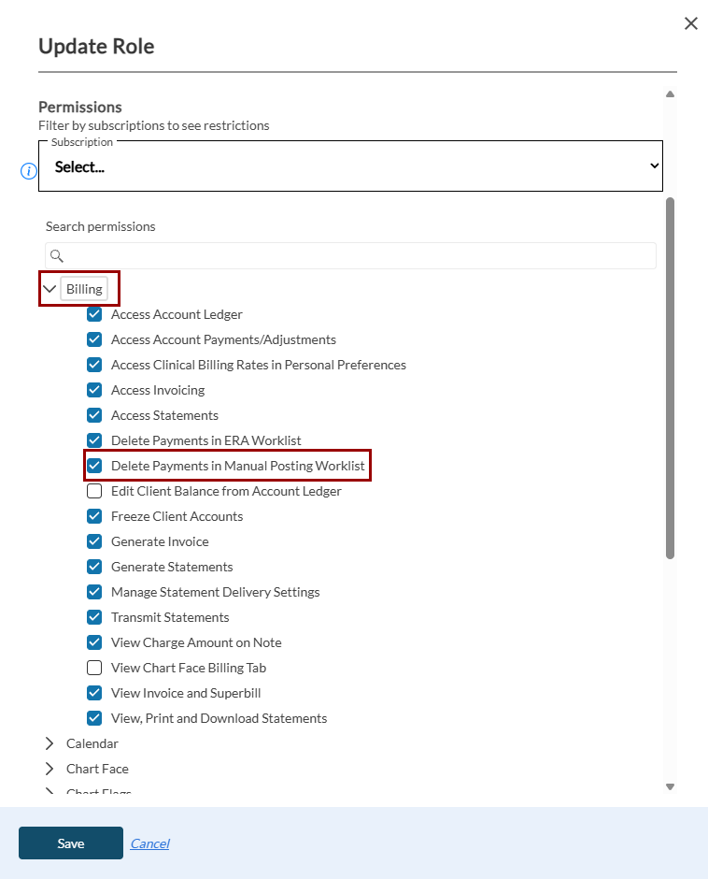Toggle the Generate Invoice checkbox
Screen dimensions: 708x879
point(94,541)
